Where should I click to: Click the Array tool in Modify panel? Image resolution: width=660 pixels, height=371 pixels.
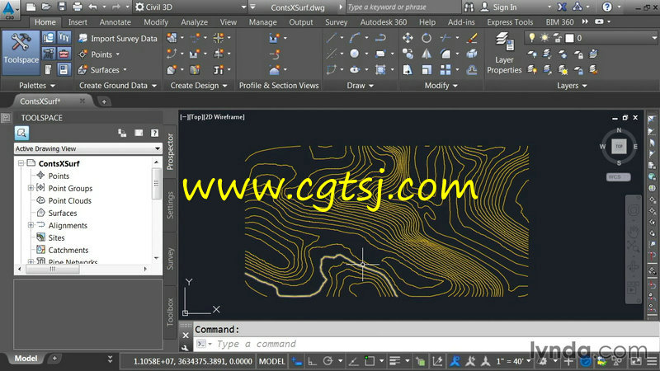click(x=445, y=69)
